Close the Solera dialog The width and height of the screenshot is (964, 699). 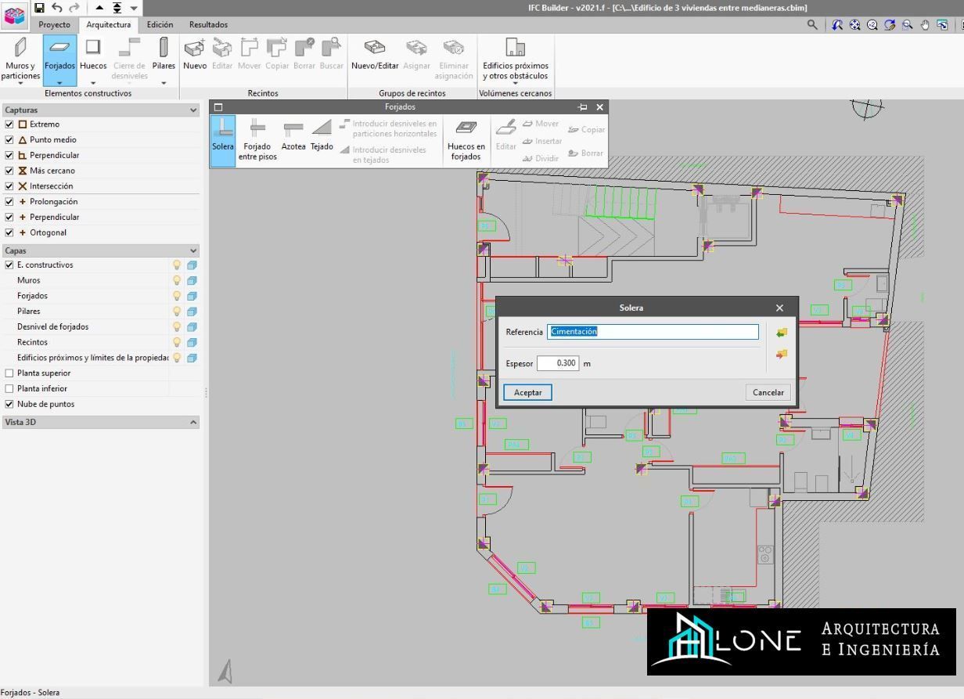click(779, 308)
